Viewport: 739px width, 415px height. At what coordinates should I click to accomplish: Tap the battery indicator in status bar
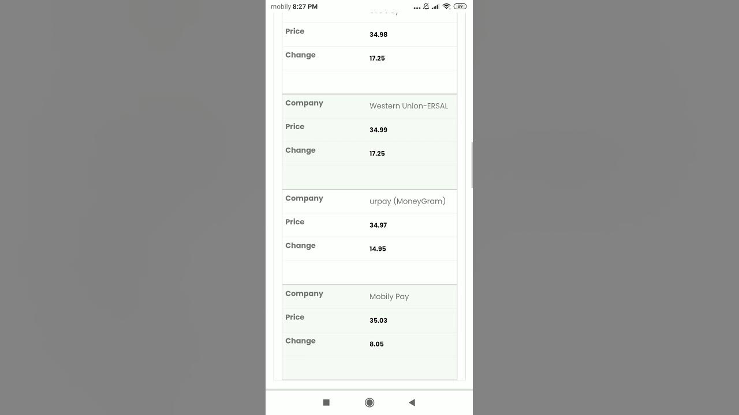pyautogui.click(x=460, y=6)
